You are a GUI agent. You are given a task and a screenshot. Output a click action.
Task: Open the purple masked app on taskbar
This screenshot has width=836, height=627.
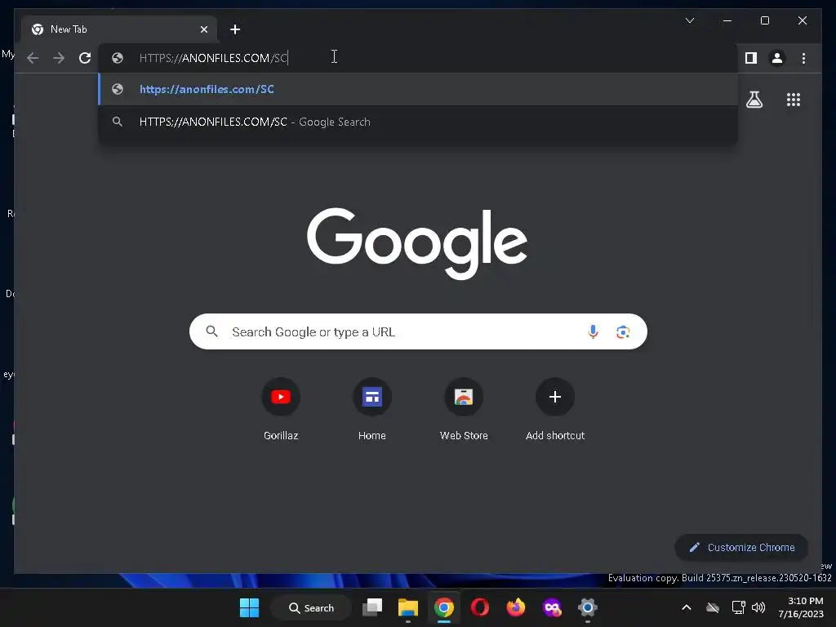pos(552,607)
